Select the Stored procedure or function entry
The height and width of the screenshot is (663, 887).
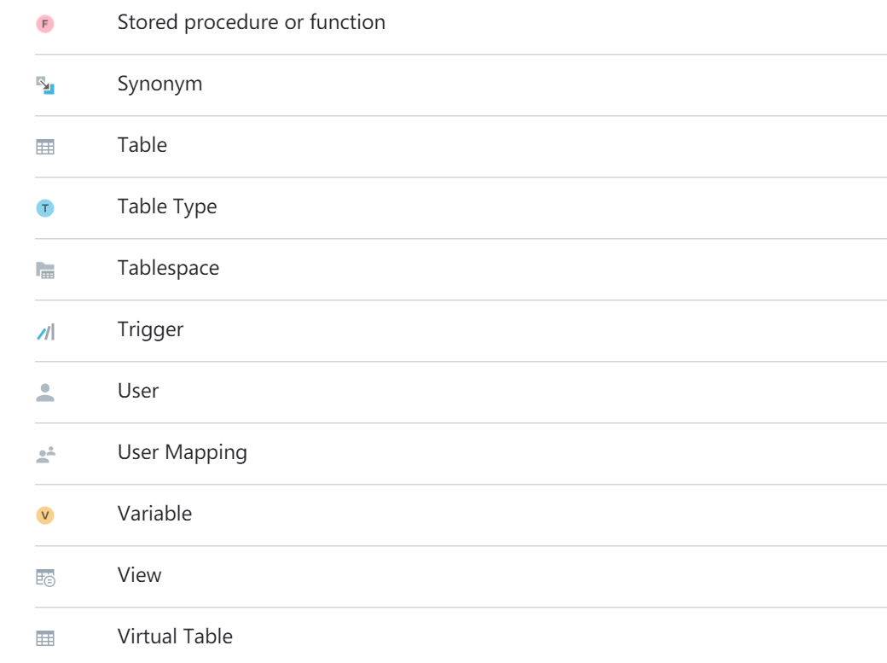click(251, 23)
